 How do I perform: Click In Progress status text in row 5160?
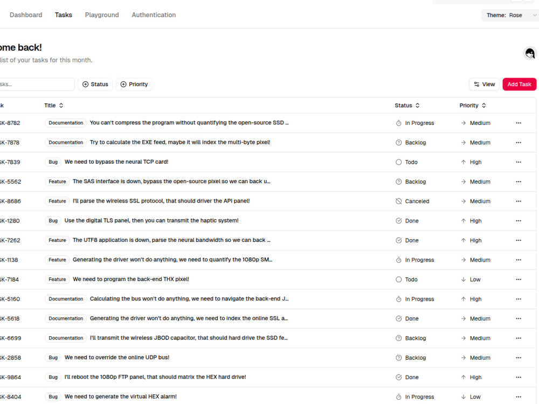pyautogui.click(x=419, y=299)
